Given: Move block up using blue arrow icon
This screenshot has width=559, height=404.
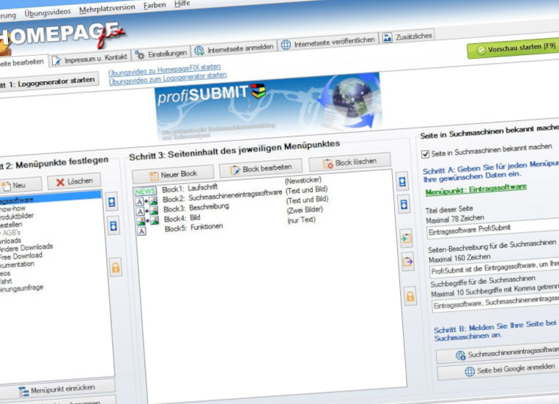Looking at the screenshot, I should coord(402,182).
